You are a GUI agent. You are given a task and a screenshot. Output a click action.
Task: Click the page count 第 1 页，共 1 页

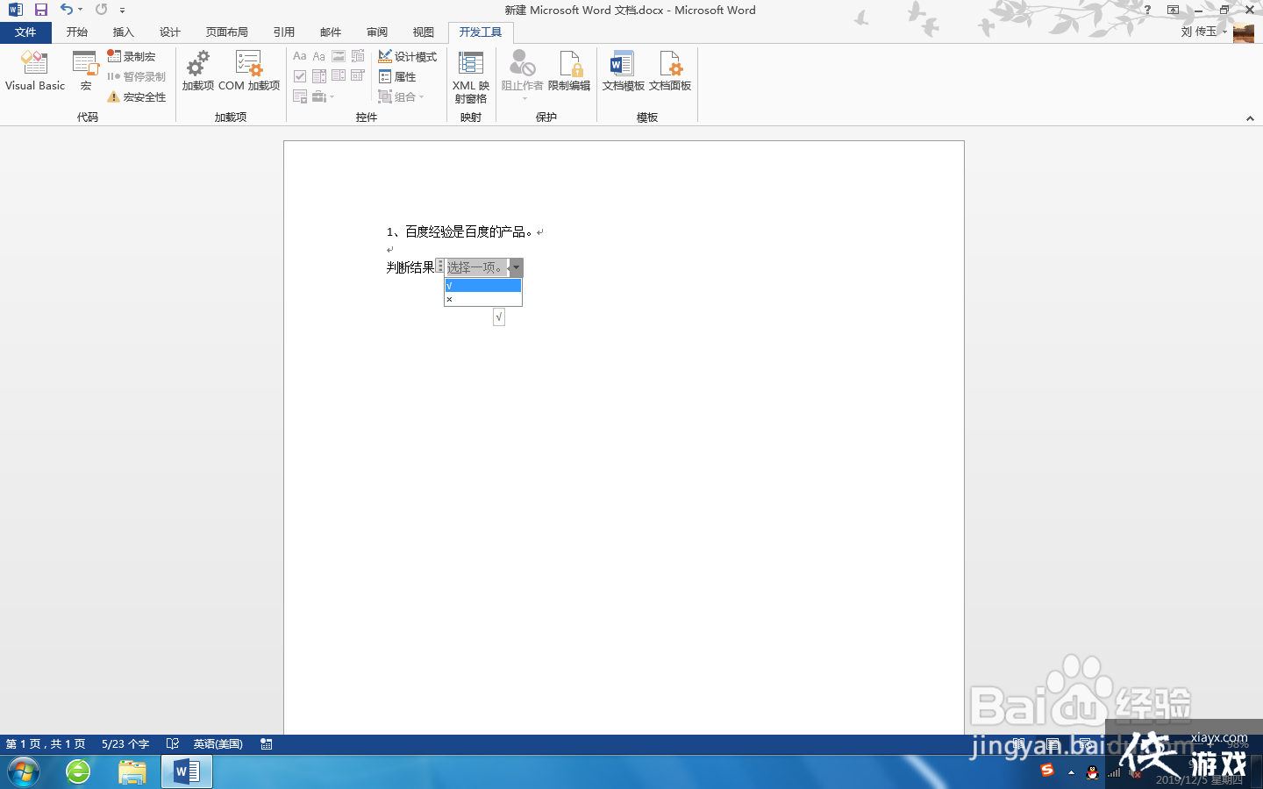point(46,743)
